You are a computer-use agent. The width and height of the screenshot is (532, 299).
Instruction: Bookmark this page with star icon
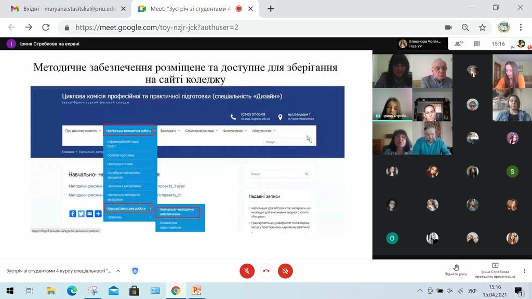[x=482, y=28]
